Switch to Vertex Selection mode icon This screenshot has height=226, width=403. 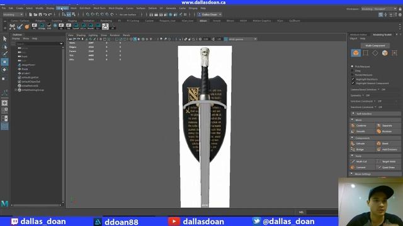(x=365, y=53)
